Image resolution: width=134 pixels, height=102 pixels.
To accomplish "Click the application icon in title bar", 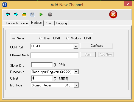I will pos(5,5).
